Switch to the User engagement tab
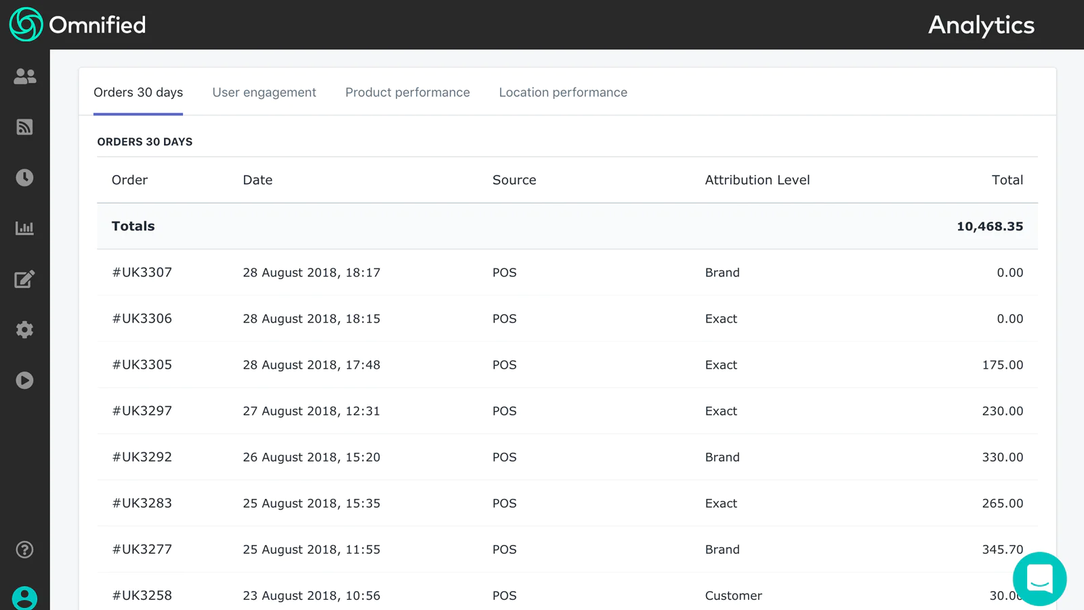 pos(264,92)
